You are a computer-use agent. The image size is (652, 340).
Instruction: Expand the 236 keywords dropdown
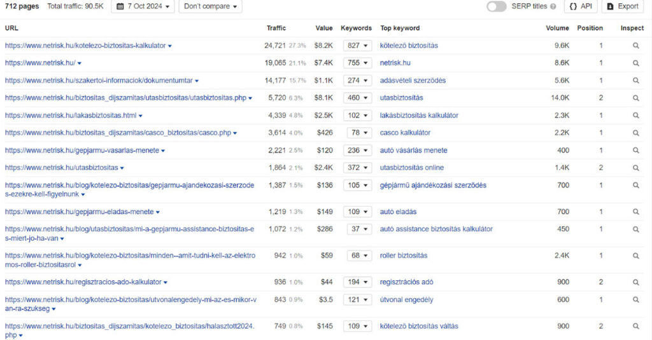358,150
